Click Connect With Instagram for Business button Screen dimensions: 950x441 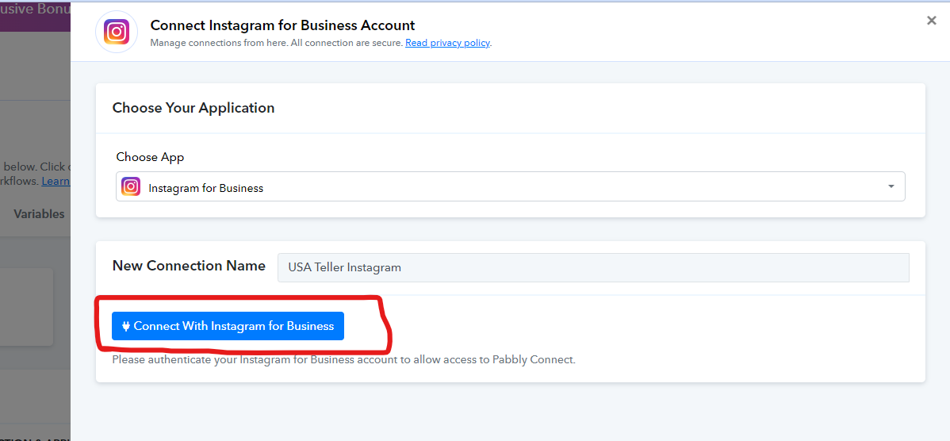(228, 326)
